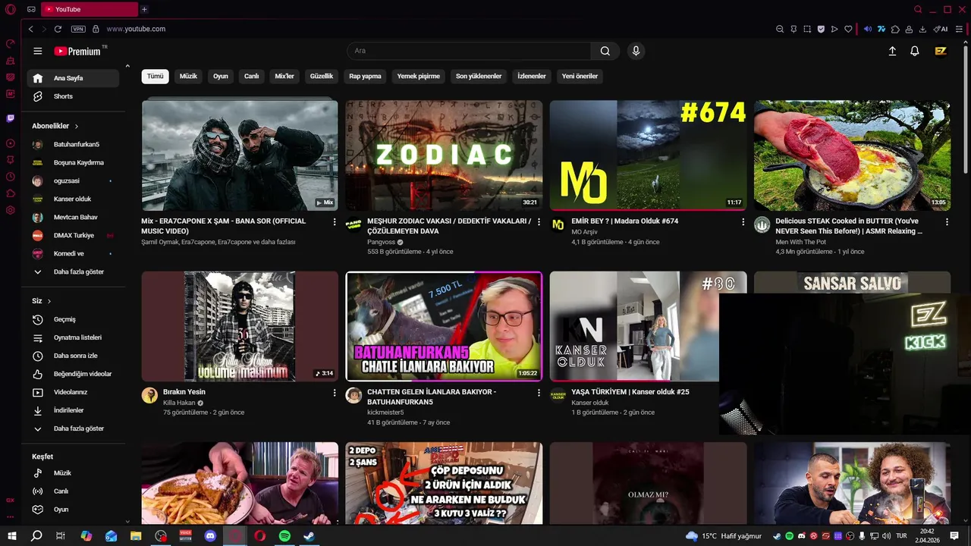Click the snapshot capture icon in toolbar
Image resolution: width=971 pixels, height=546 pixels.
pos(807,29)
